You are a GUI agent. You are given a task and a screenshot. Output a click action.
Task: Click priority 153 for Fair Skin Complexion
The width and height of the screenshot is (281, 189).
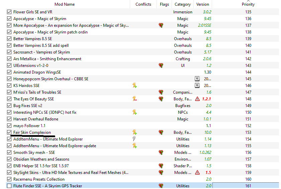point(248,132)
